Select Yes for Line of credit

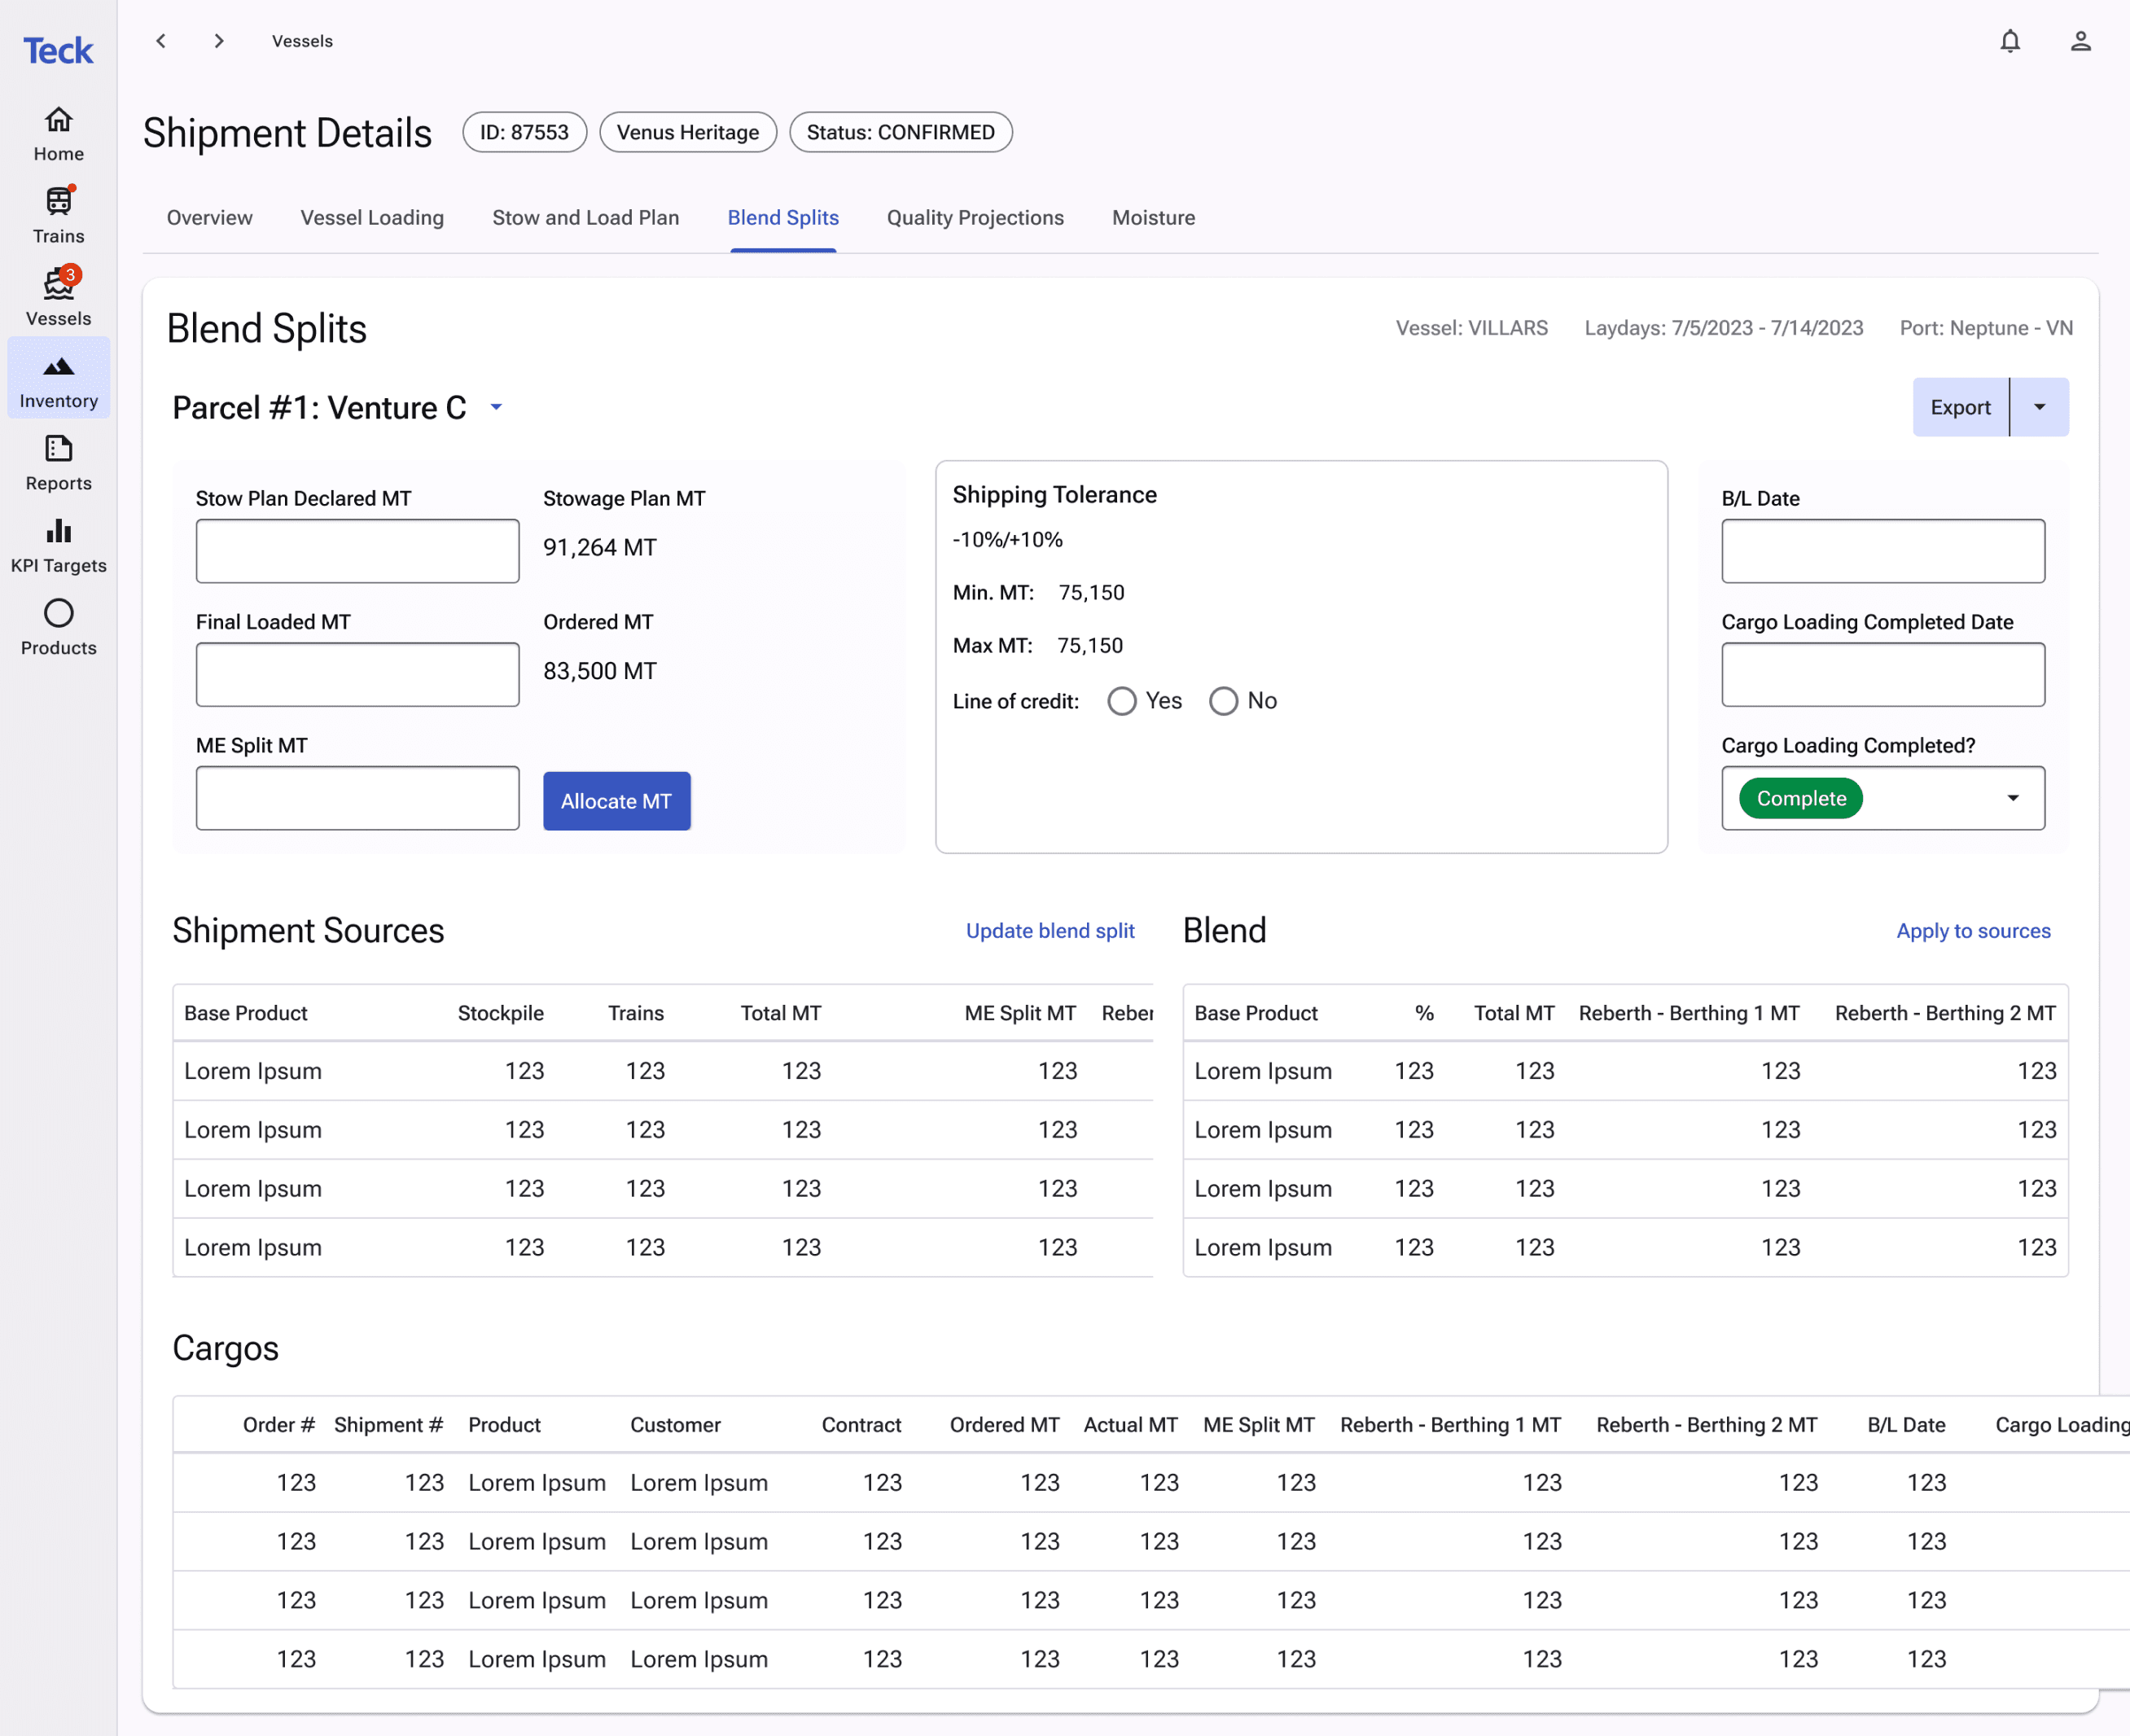(x=1122, y=701)
